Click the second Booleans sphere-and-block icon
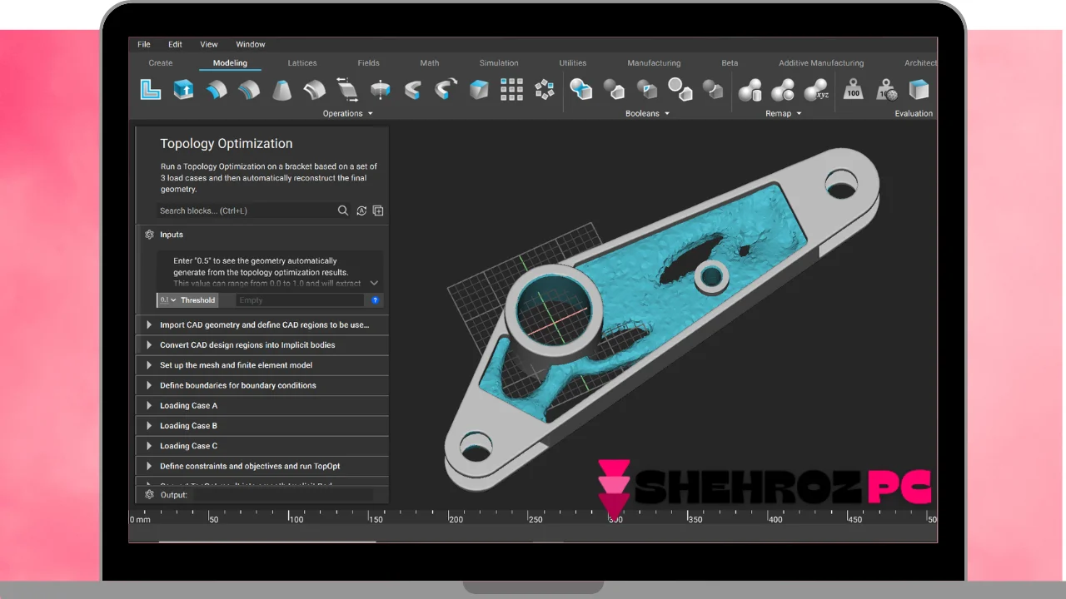Viewport: 1066px width, 599px height. click(x=614, y=89)
